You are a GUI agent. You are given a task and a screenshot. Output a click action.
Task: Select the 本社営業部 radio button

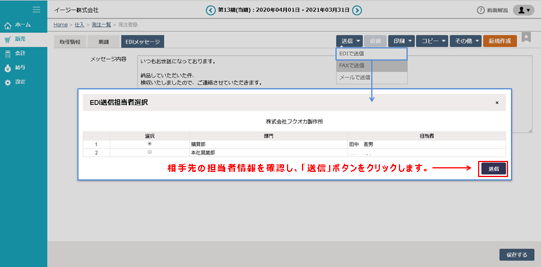tap(150, 152)
